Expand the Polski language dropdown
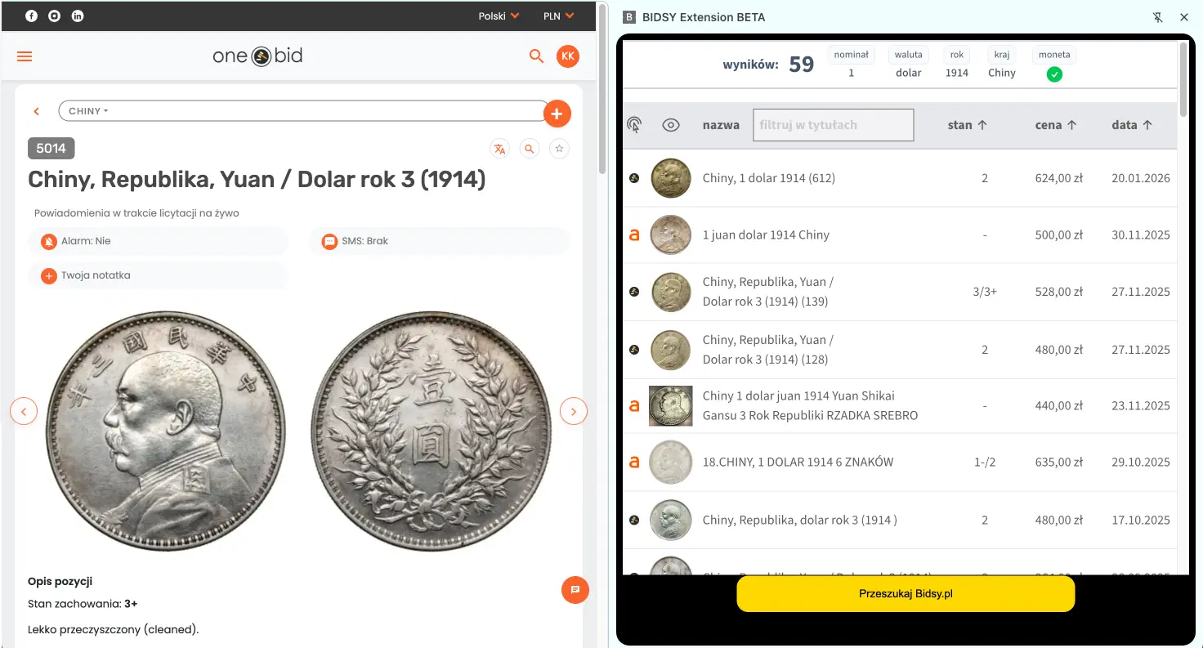This screenshot has height=648, width=1203. (x=499, y=16)
